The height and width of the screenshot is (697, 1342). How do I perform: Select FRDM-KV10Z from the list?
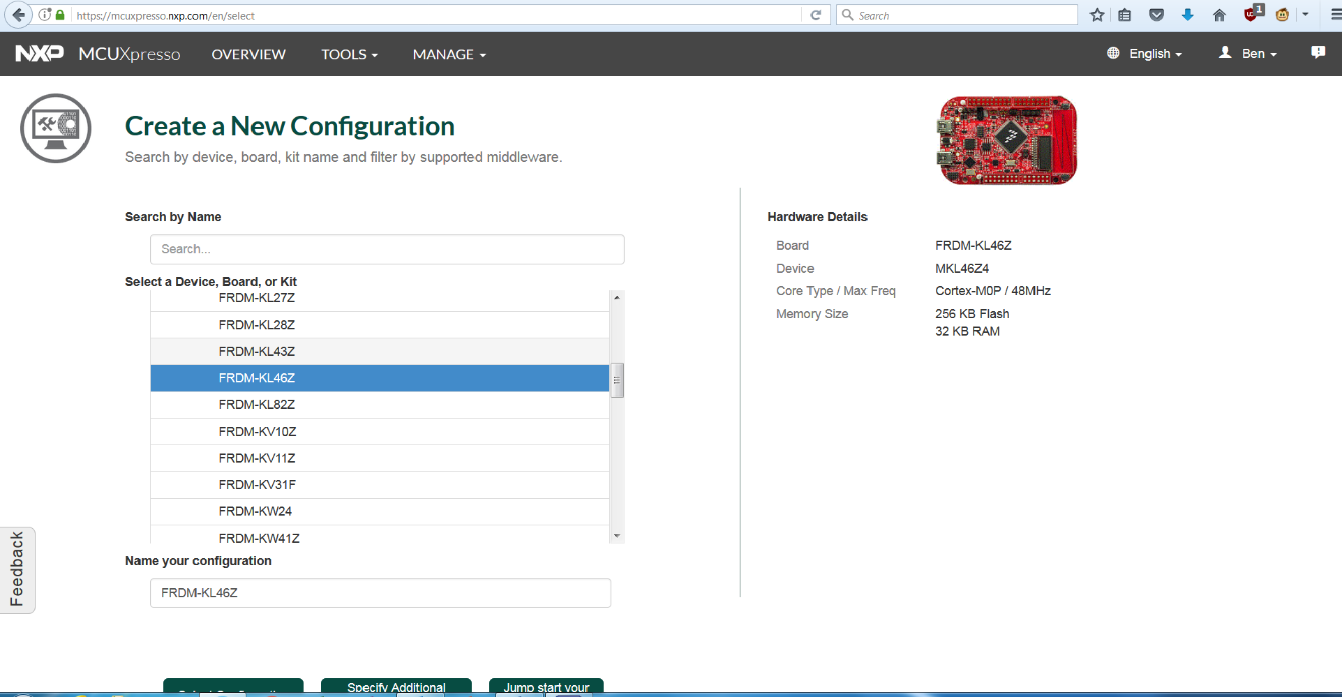[380, 432]
